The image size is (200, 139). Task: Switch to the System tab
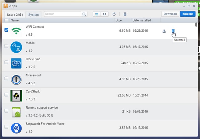[x=34, y=14]
